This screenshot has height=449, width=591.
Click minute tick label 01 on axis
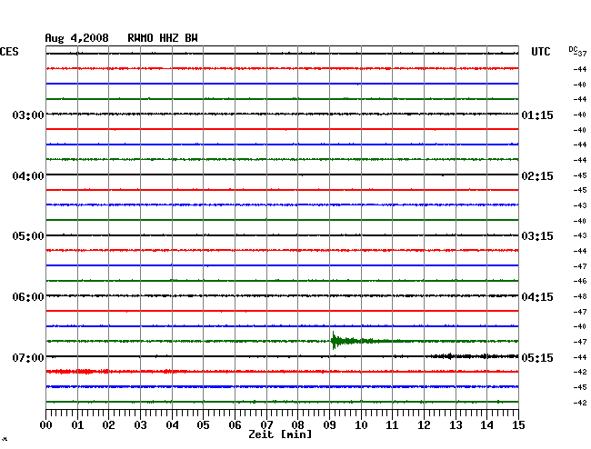click(77, 424)
